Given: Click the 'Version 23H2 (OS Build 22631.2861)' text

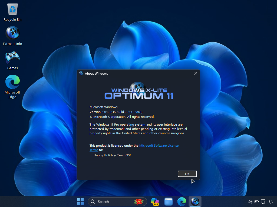Looking at the screenshot, I should click(116, 112).
